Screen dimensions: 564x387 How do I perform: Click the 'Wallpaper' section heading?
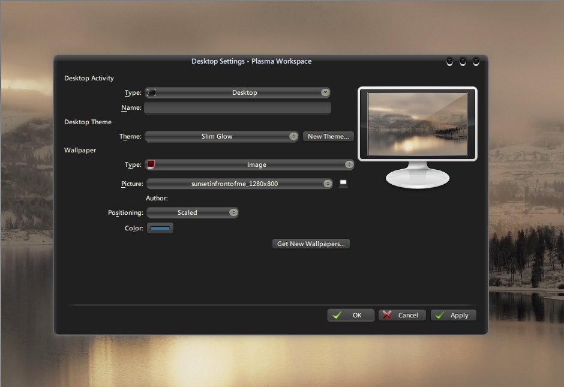(x=80, y=150)
